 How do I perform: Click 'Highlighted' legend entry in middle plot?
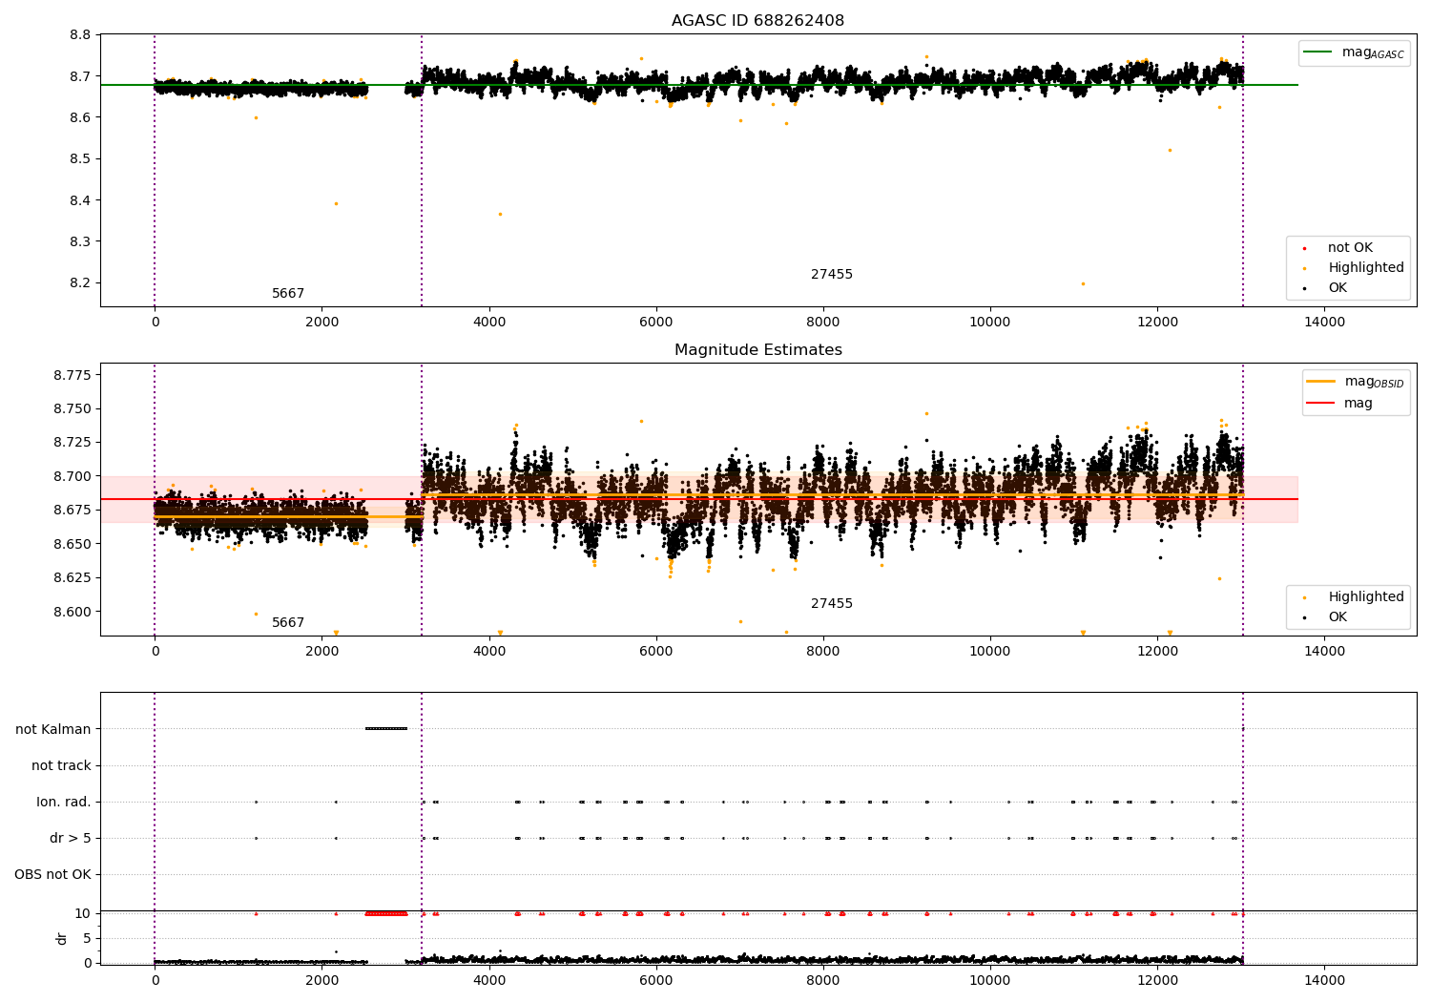[1354, 597]
